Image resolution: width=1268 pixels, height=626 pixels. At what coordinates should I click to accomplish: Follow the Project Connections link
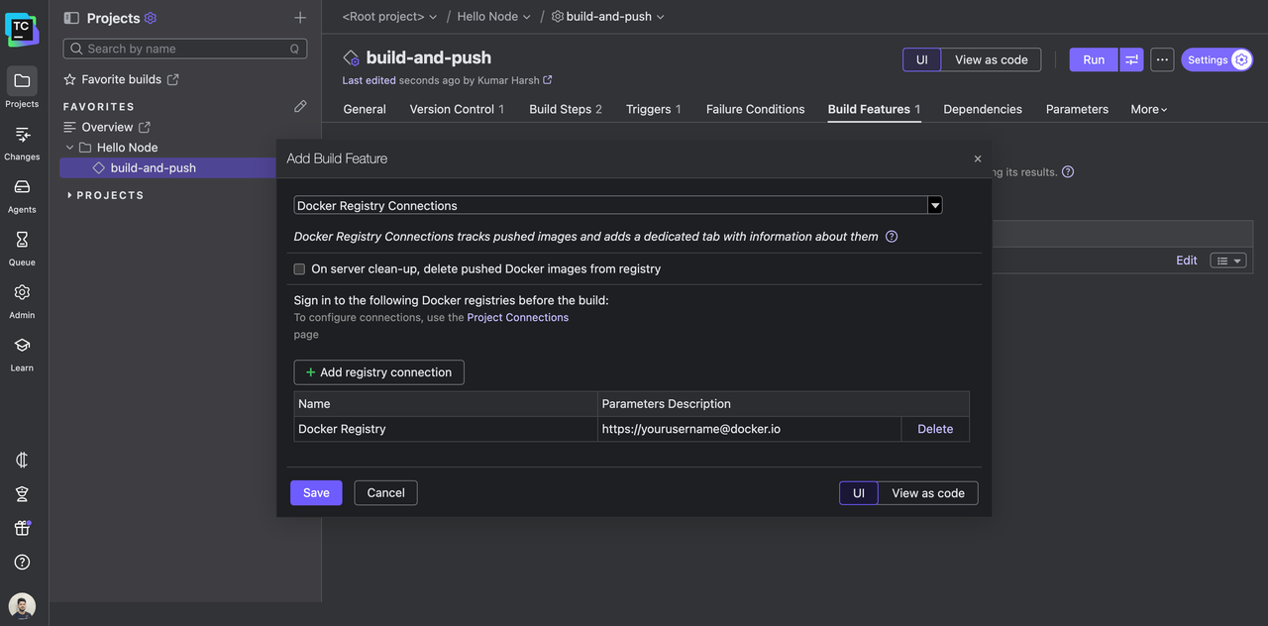pos(517,318)
